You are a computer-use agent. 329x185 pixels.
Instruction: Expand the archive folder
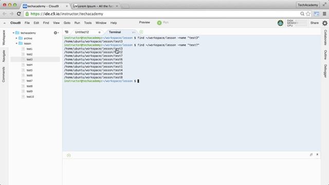point(16,38)
